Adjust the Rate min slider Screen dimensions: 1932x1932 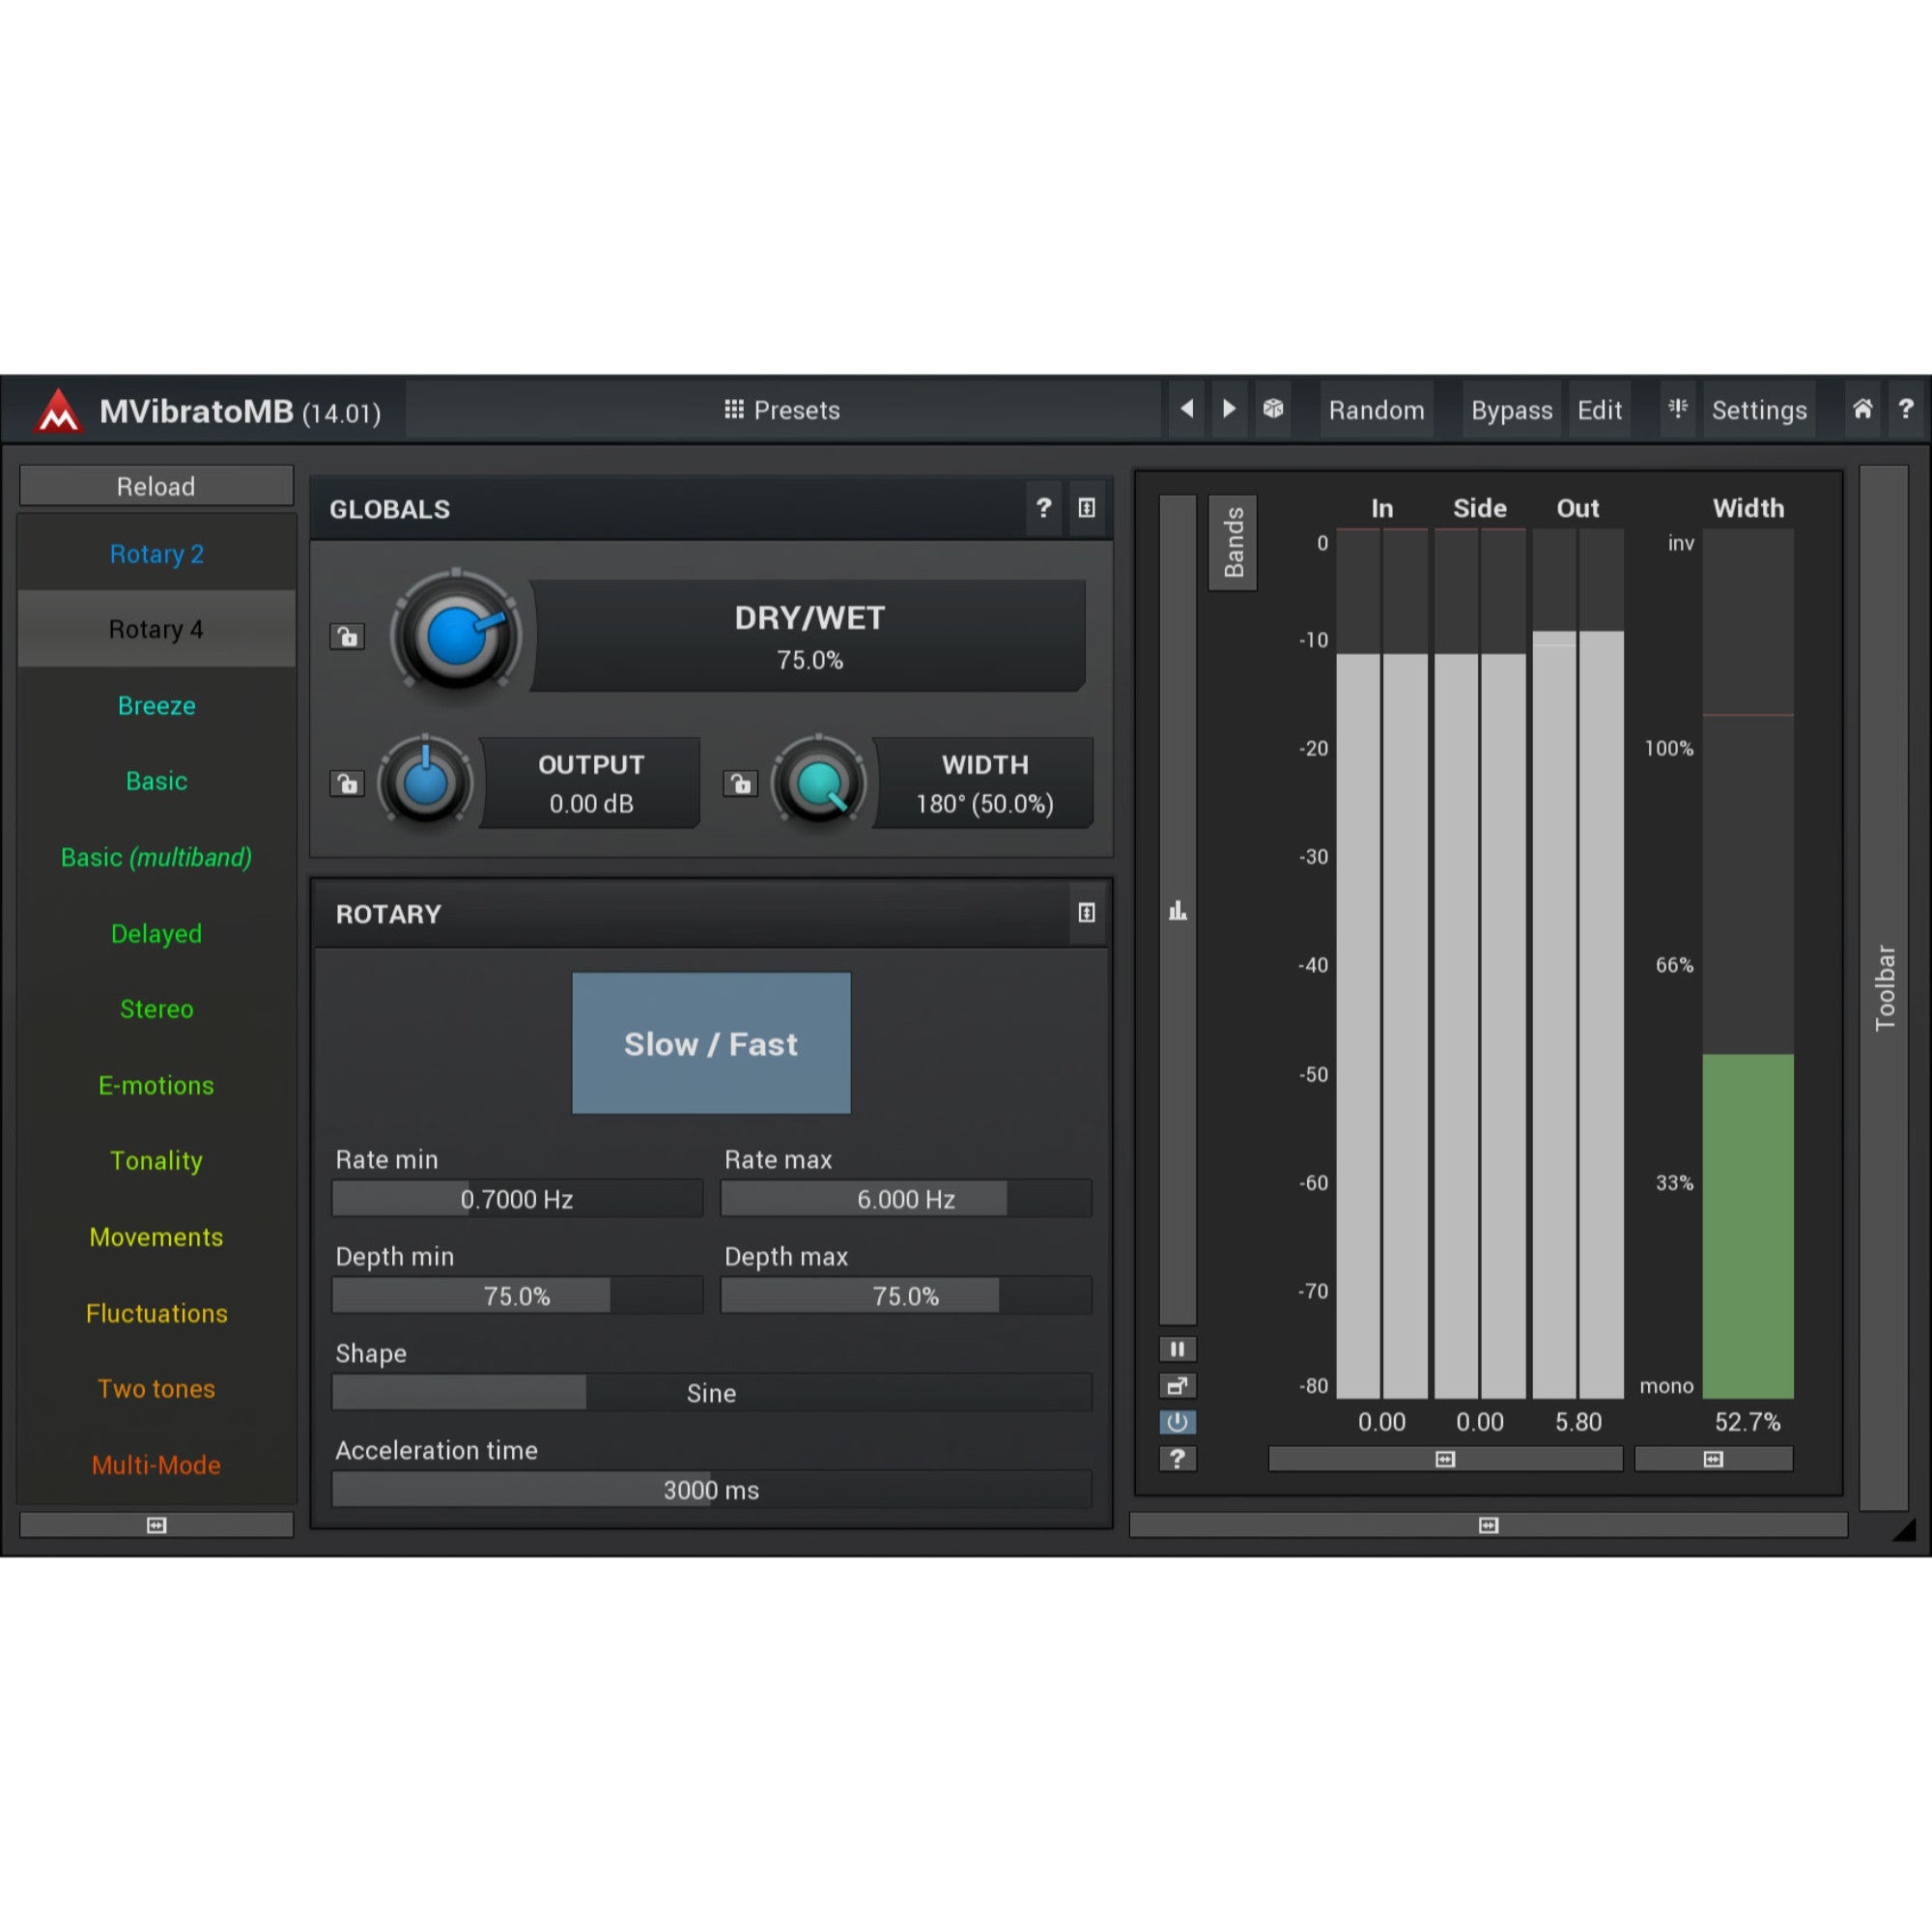(x=517, y=1198)
